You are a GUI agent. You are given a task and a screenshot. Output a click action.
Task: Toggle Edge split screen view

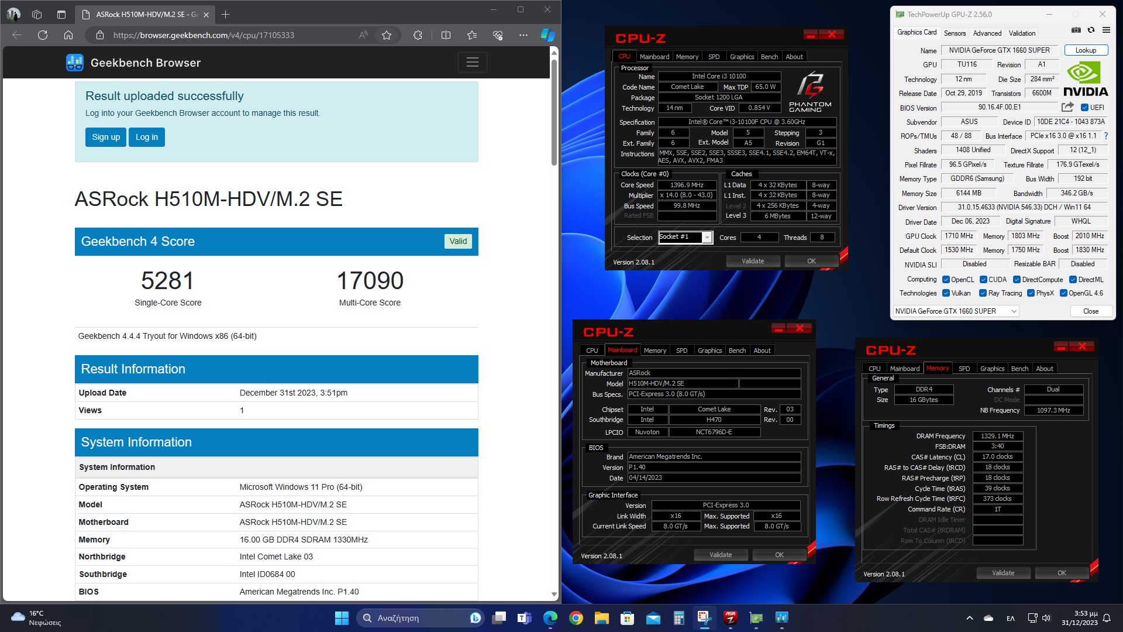click(446, 35)
